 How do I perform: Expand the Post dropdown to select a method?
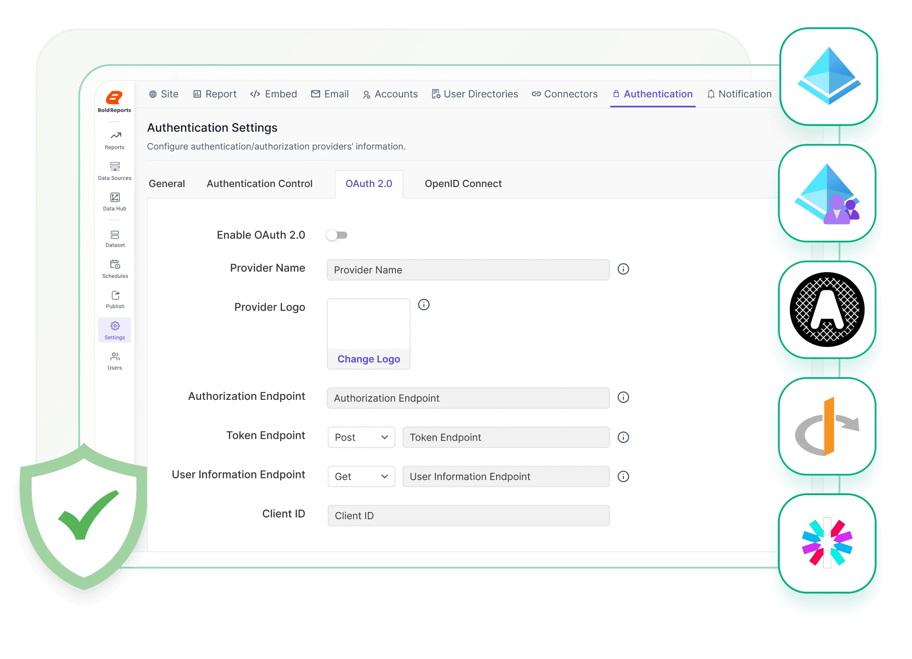click(361, 437)
